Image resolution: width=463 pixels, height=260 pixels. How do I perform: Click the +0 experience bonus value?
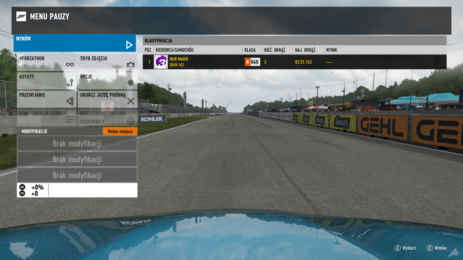tap(35, 193)
